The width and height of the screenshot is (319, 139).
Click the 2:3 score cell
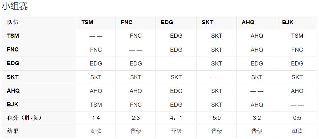[x=136, y=118]
